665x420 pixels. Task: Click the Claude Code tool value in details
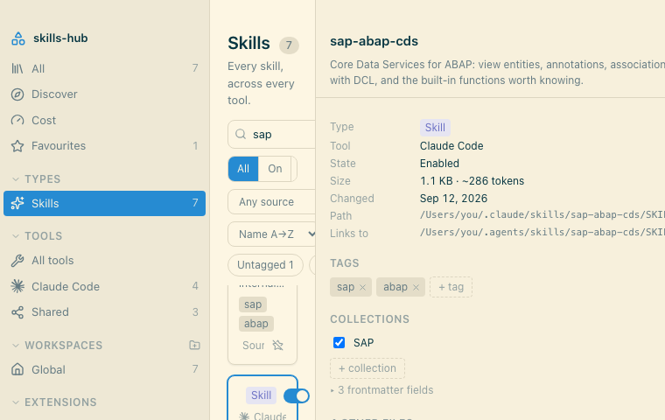451,146
